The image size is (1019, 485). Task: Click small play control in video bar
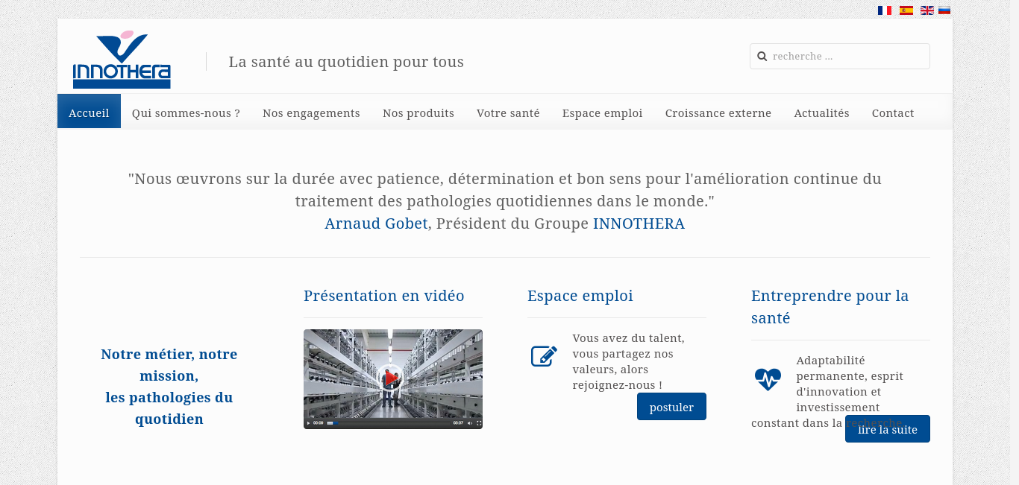click(308, 423)
